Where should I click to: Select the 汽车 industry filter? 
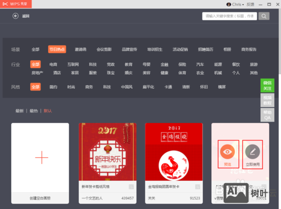(200, 65)
